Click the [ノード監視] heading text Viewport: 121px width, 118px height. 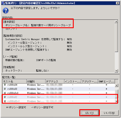10,57
